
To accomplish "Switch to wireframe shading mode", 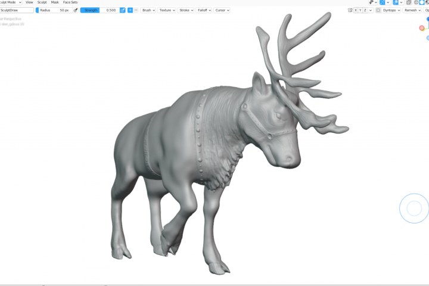I will pos(416,2).
